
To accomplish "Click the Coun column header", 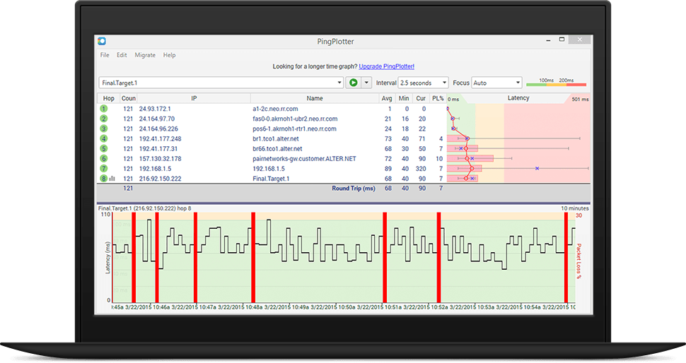I will coord(129,98).
